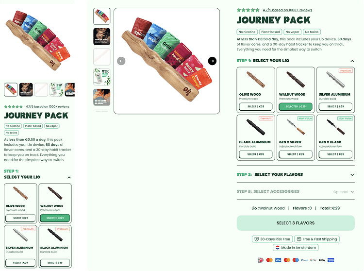
Task: Click the next image arrow in gallery
Action: [x=212, y=61]
